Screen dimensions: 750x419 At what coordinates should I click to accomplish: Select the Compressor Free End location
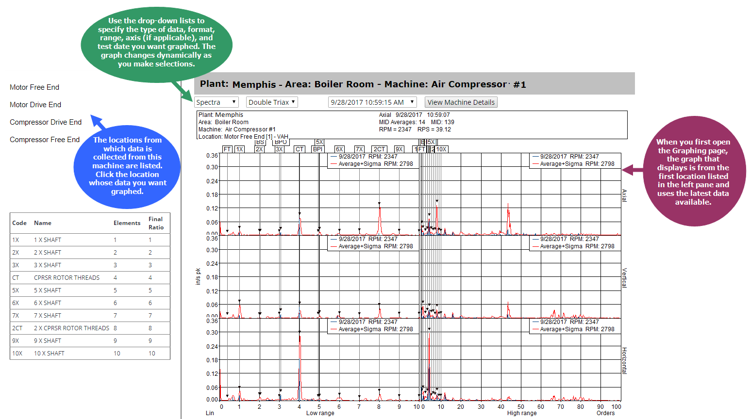tap(45, 140)
